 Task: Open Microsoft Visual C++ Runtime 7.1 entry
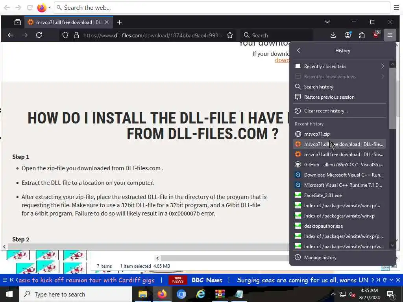[x=339, y=185]
